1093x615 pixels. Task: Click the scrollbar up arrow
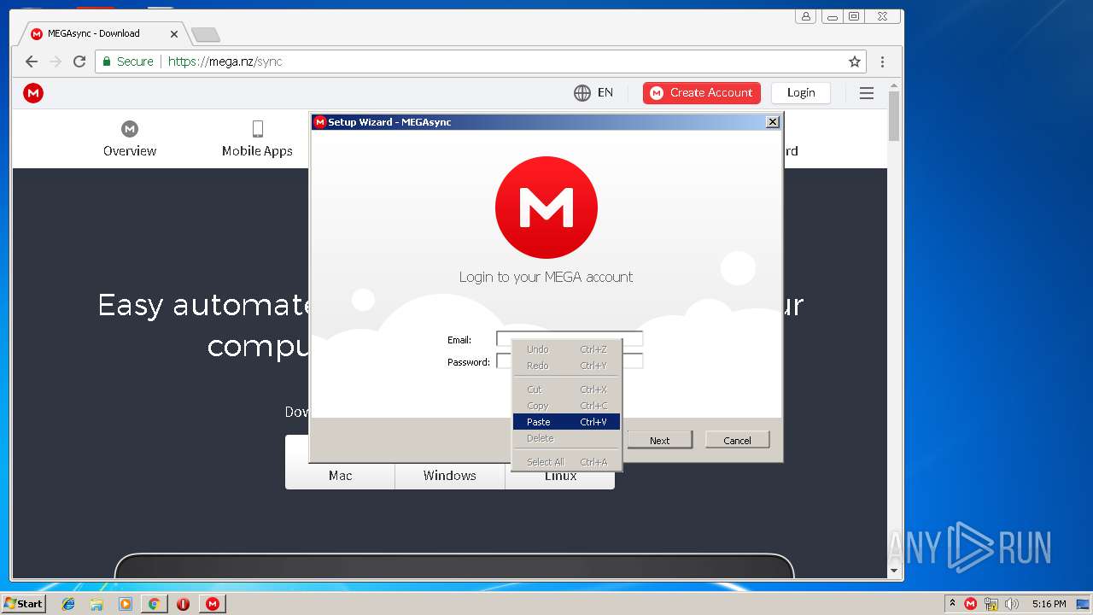click(x=894, y=86)
